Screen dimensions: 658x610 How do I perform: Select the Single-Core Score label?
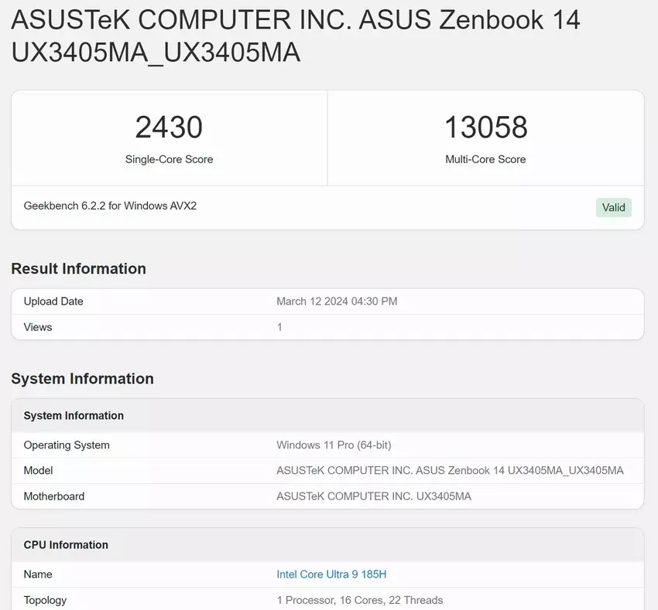pyautogui.click(x=169, y=159)
